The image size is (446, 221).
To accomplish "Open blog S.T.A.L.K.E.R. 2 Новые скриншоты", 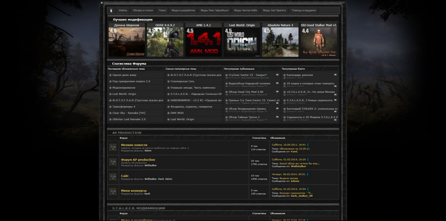I will click(x=310, y=100).
